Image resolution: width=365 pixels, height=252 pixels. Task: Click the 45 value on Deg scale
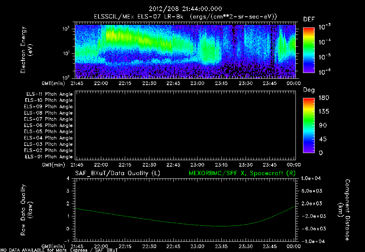(323, 139)
